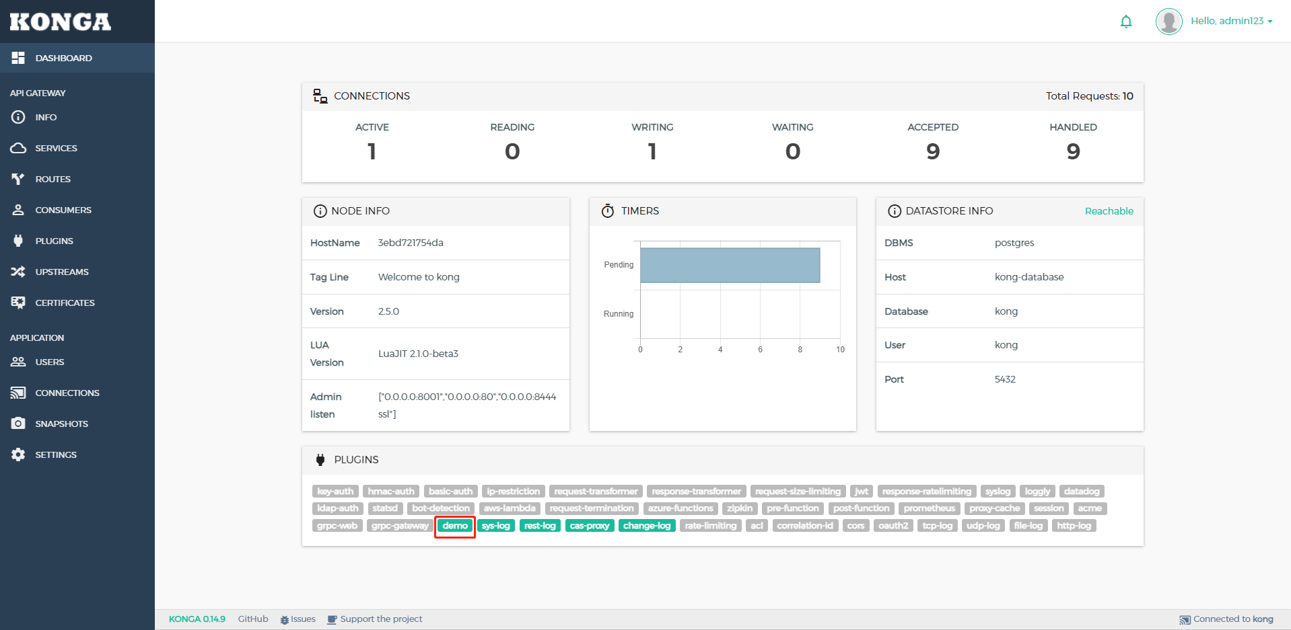1291x630 pixels.
Task: Click Connected to kong status text
Action: [1226, 619]
